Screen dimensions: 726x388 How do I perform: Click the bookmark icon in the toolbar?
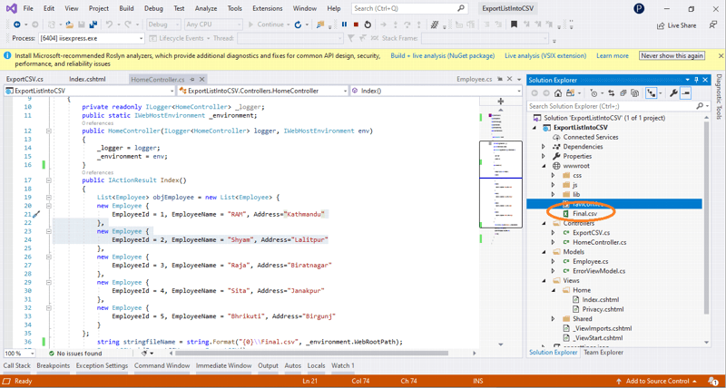coord(514,24)
